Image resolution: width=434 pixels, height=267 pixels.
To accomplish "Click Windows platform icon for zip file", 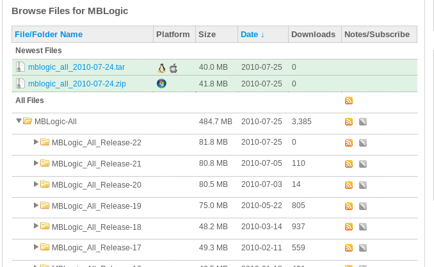I will 161,83.
